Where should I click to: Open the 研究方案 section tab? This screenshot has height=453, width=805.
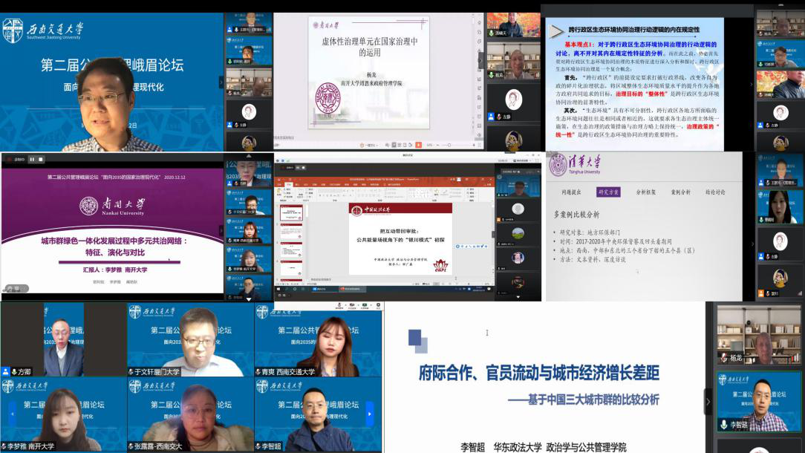tap(608, 192)
